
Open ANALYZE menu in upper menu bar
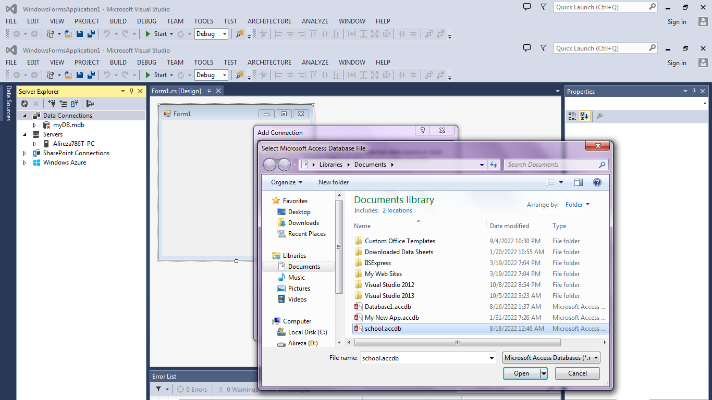(x=315, y=21)
